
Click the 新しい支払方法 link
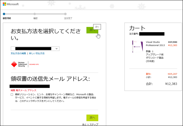tap(37, 53)
